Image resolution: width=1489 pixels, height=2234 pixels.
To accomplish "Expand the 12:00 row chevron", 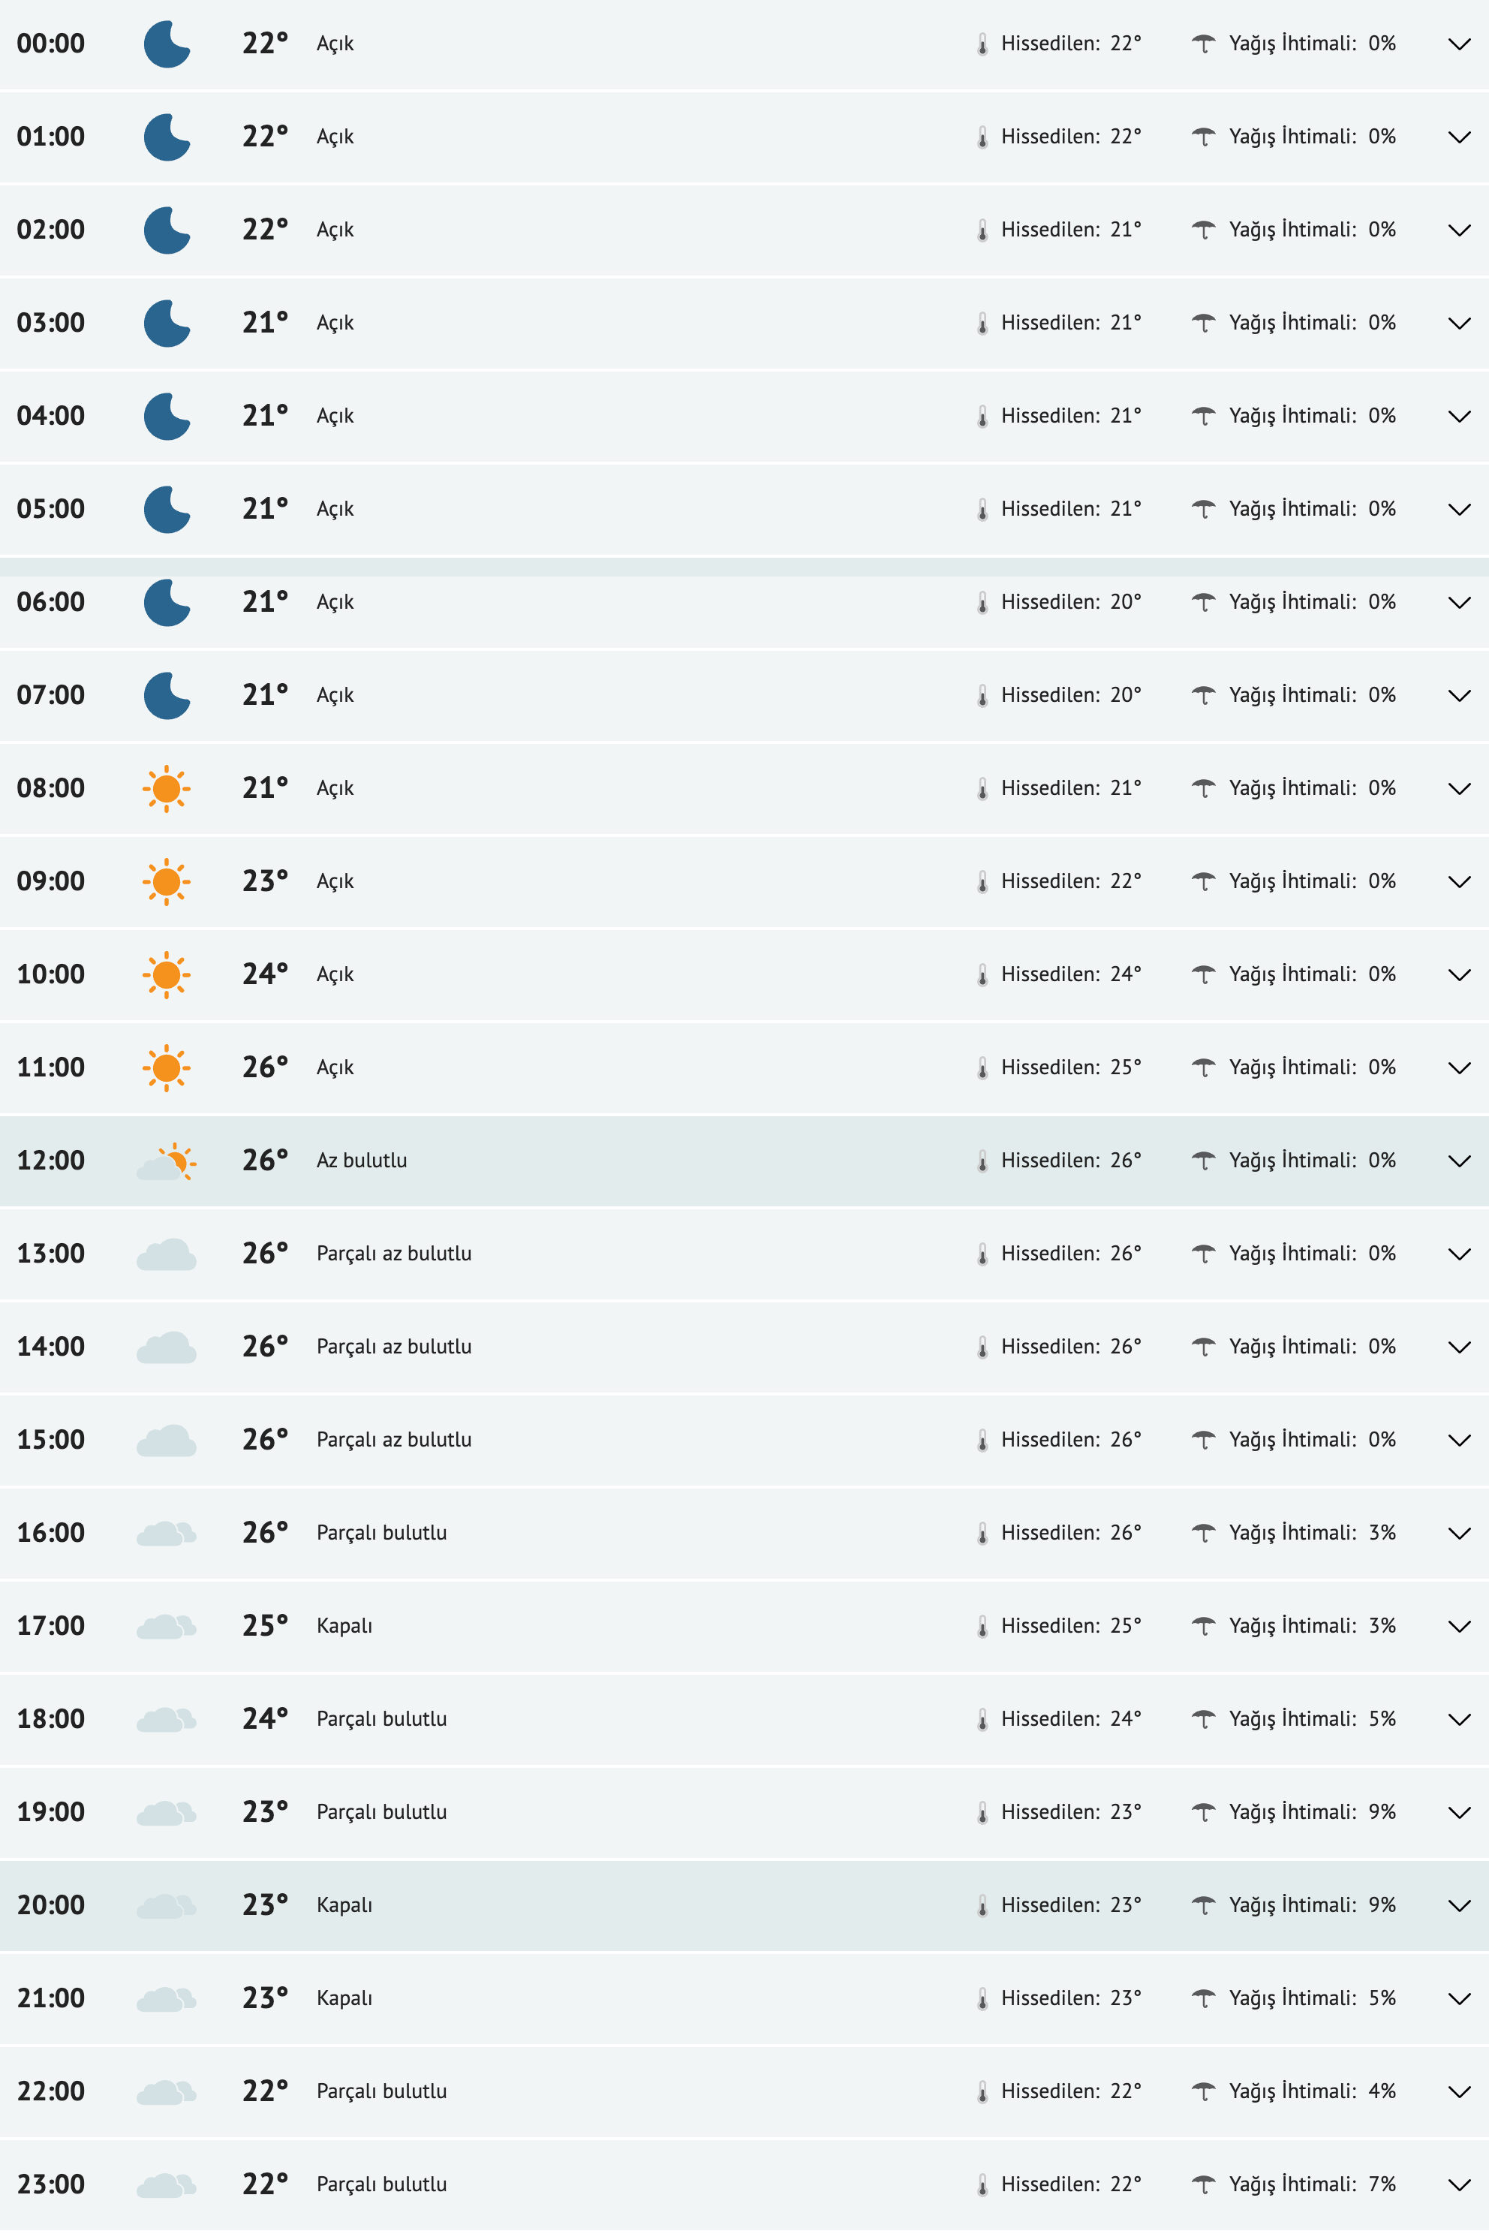I will pyautogui.click(x=1459, y=1161).
